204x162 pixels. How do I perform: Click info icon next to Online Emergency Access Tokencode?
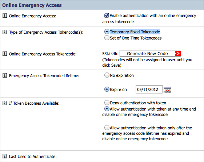pos(5,54)
